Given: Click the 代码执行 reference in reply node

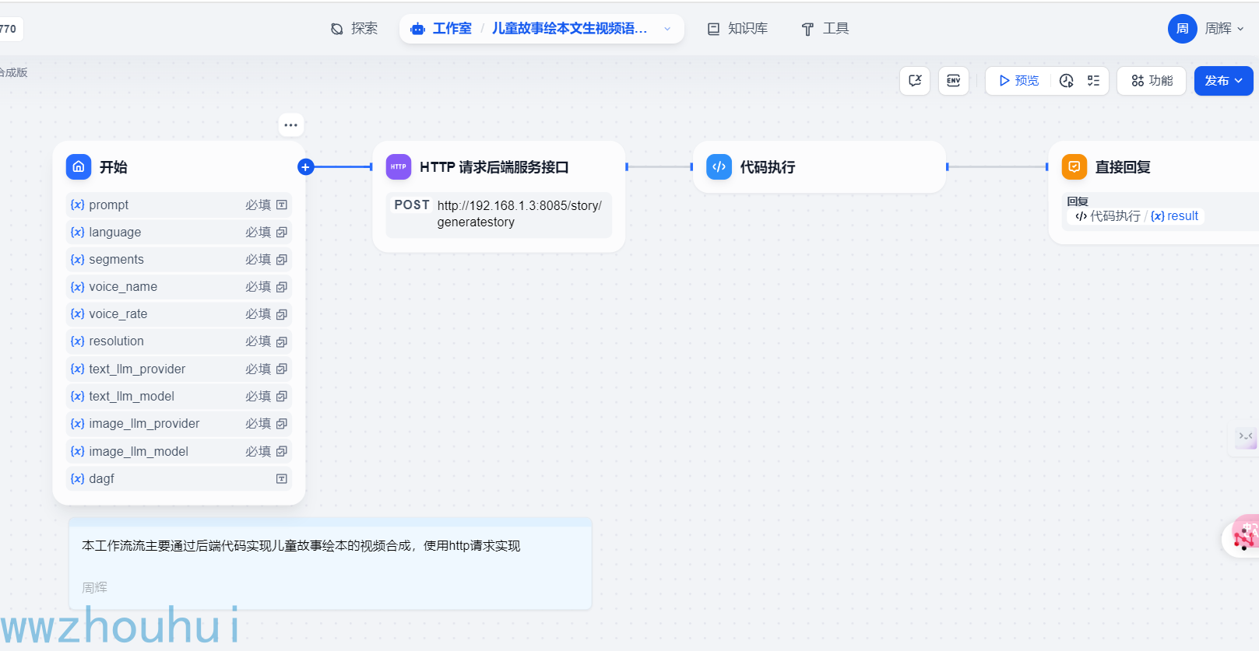Looking at the screenshot, I should pos(1108,216).
